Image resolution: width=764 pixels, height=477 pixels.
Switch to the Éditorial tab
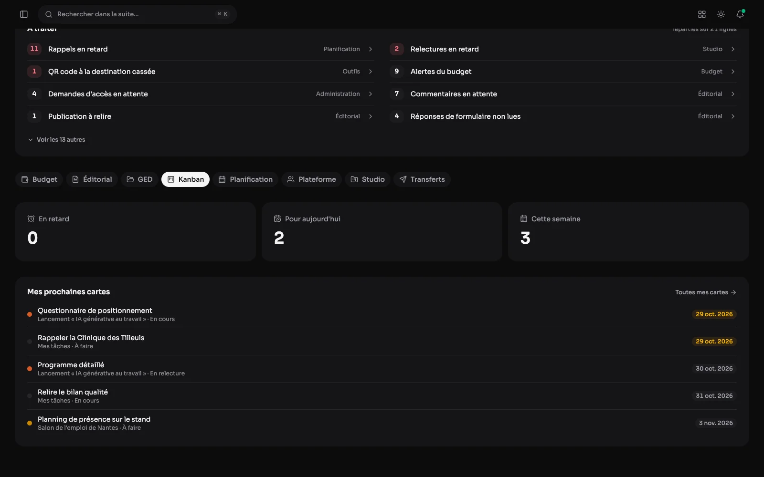coord(92,179)
